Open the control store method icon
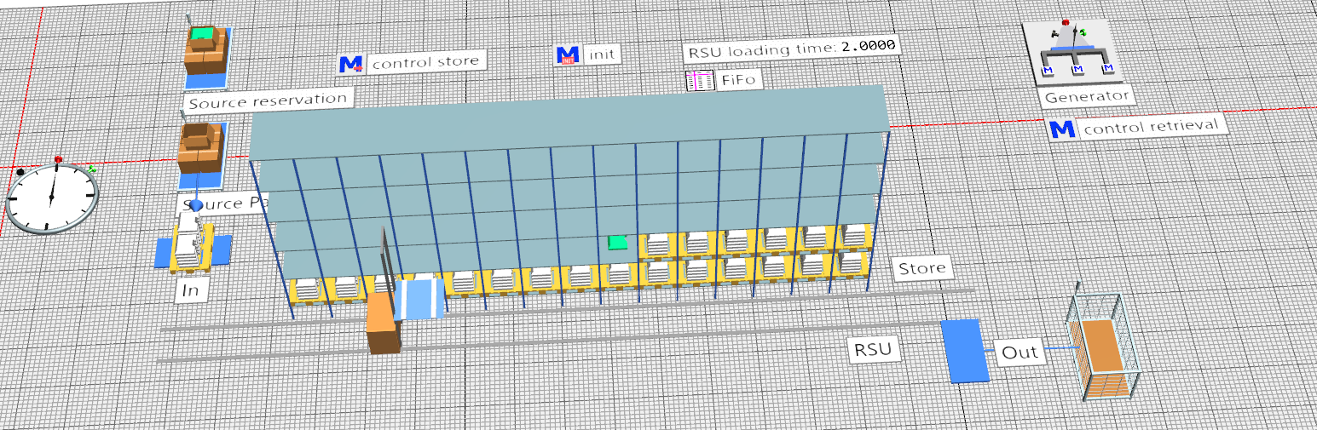Viewport: 1317px width, 430px height. [x=351, y=64]
